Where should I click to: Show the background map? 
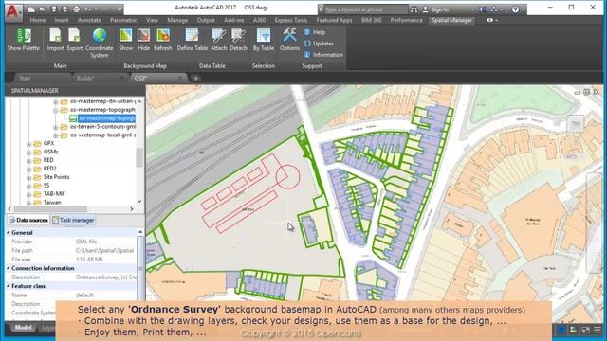tap(125, 40)
